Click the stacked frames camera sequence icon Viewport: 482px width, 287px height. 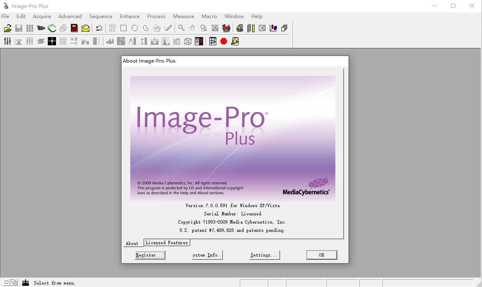[240, 28]
